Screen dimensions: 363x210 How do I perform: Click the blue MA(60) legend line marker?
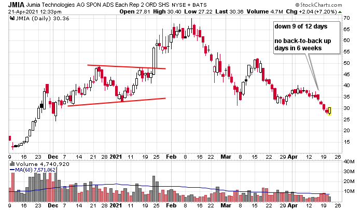point(12,170)
